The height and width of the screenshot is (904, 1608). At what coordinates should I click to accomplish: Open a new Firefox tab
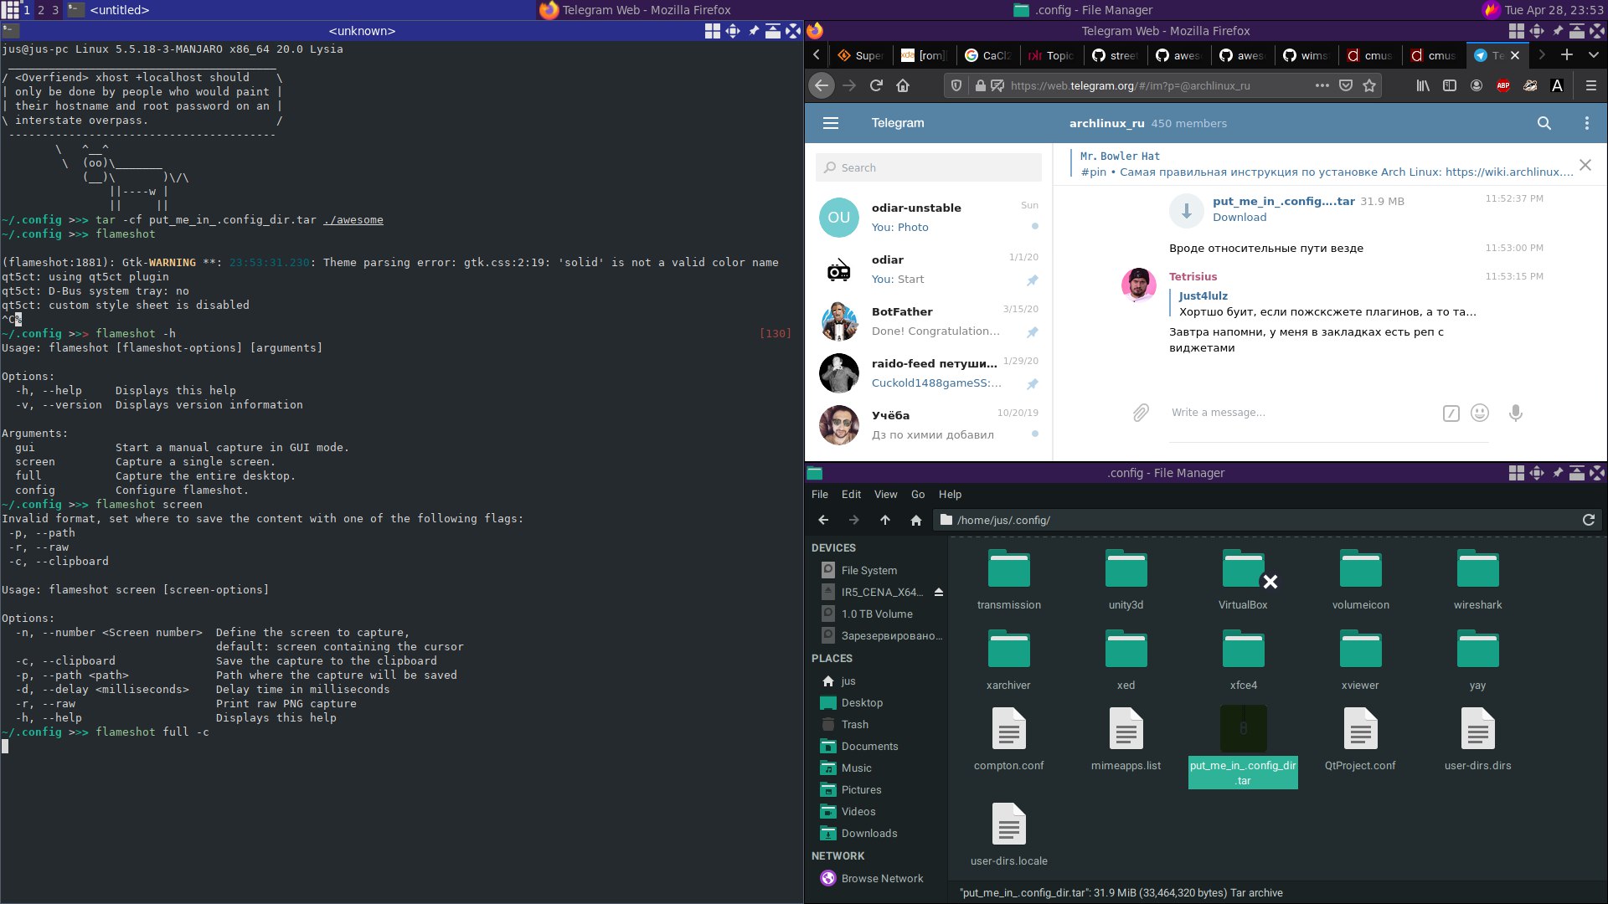pos(1567,55)
